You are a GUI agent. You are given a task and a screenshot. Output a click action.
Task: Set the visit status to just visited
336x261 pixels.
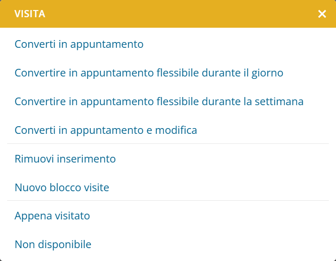[52, 216]
